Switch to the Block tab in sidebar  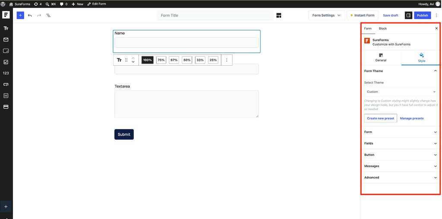pos(382,29)
